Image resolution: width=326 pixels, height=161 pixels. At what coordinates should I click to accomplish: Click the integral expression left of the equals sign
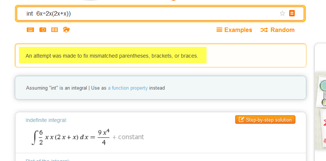pos(60,137)
